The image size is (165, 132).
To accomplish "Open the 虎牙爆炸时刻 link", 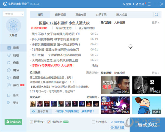I will (x=87, y=28).
